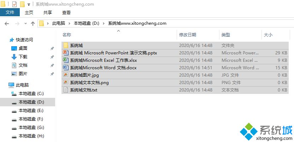The width and height of the screenshot is (294, 142).
Task: Select 系统城Microsoft Excel 工作表.xlsx
Action: tap(103, 60)
